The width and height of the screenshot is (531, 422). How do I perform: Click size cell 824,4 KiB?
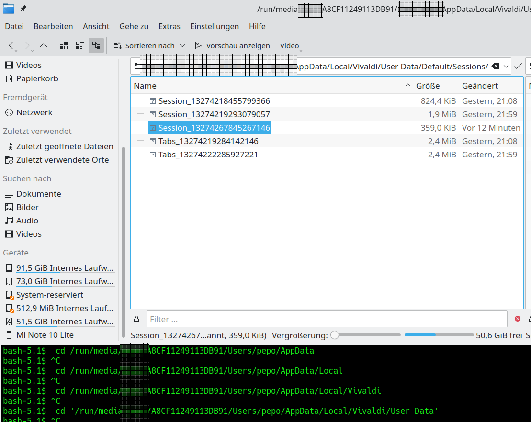coord(438,101)
